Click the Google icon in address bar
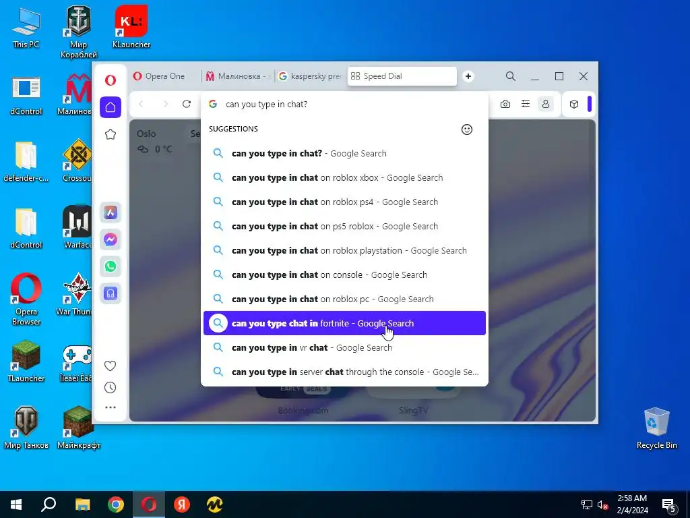The width and height of the screenshot is (690, 518). [213, 104]
